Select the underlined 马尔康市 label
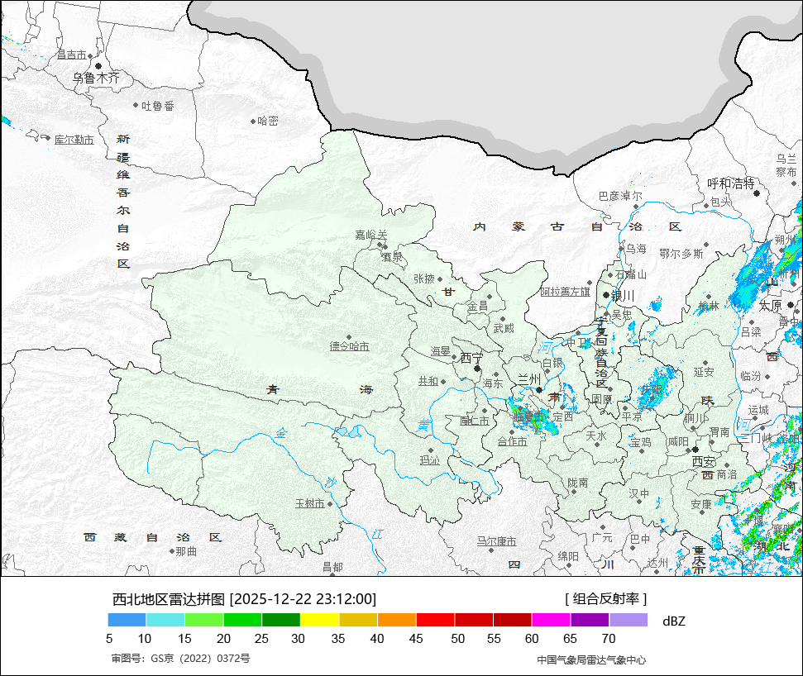 pos(497,541)
